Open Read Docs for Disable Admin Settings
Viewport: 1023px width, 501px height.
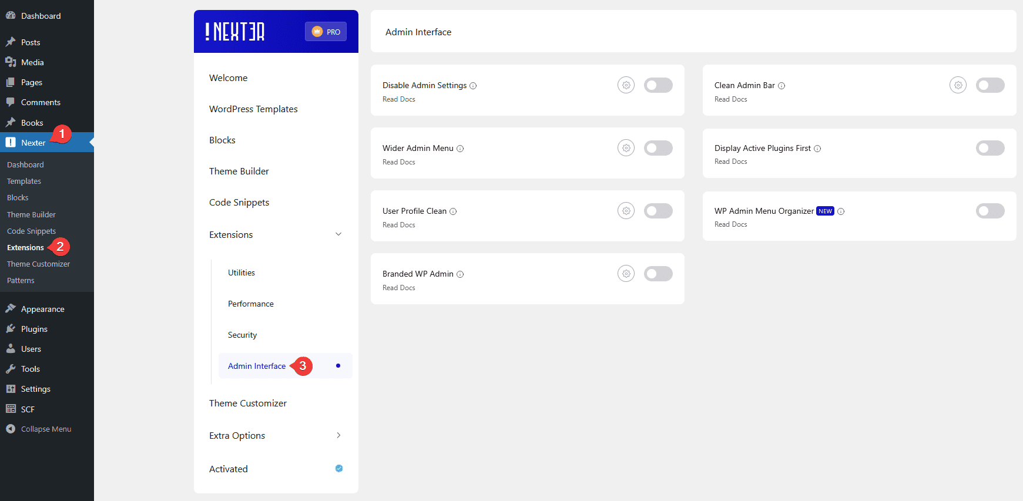(399, 99)
